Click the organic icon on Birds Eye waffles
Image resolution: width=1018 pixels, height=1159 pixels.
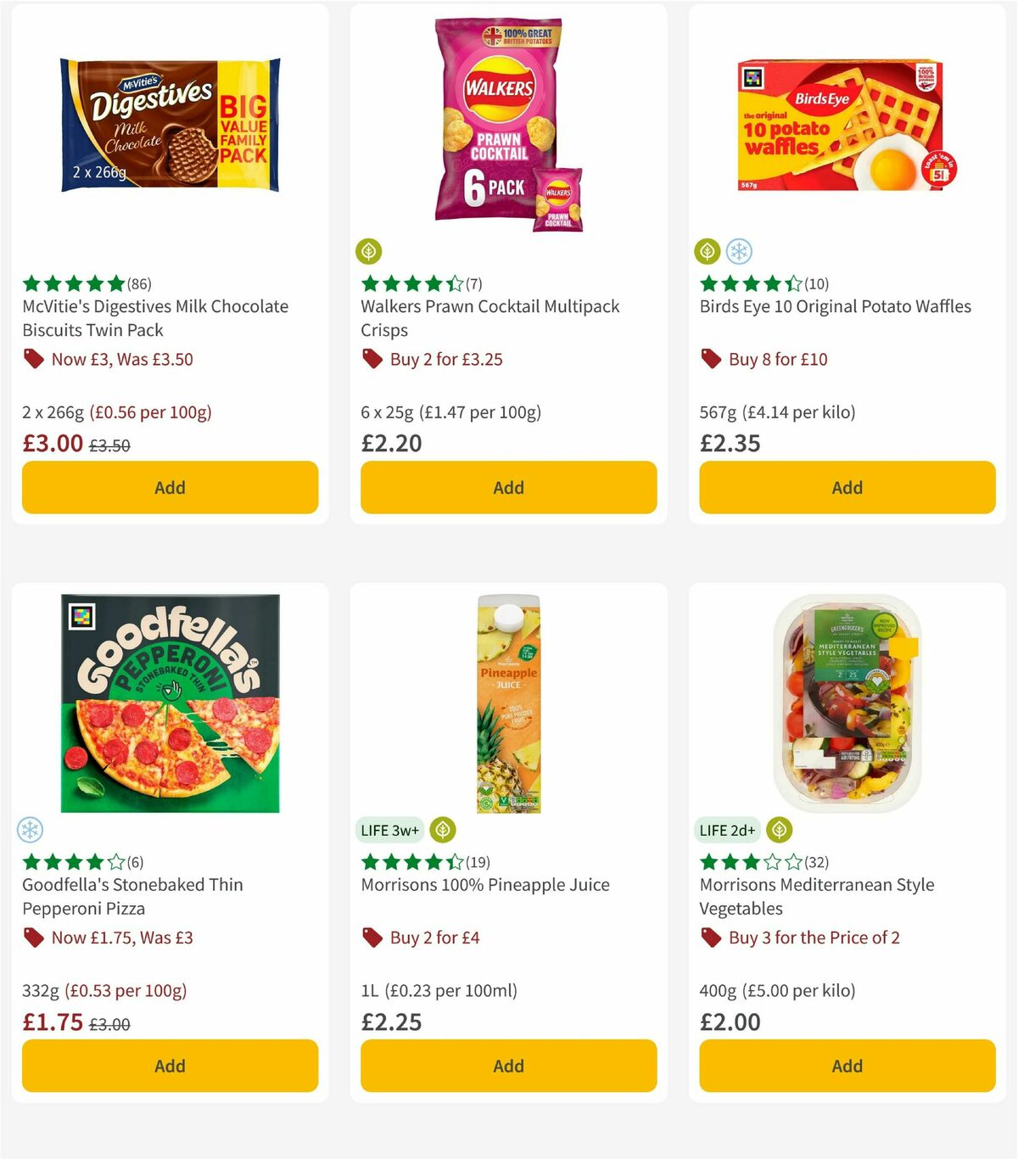pyautogui.click(x=707, y=251)
